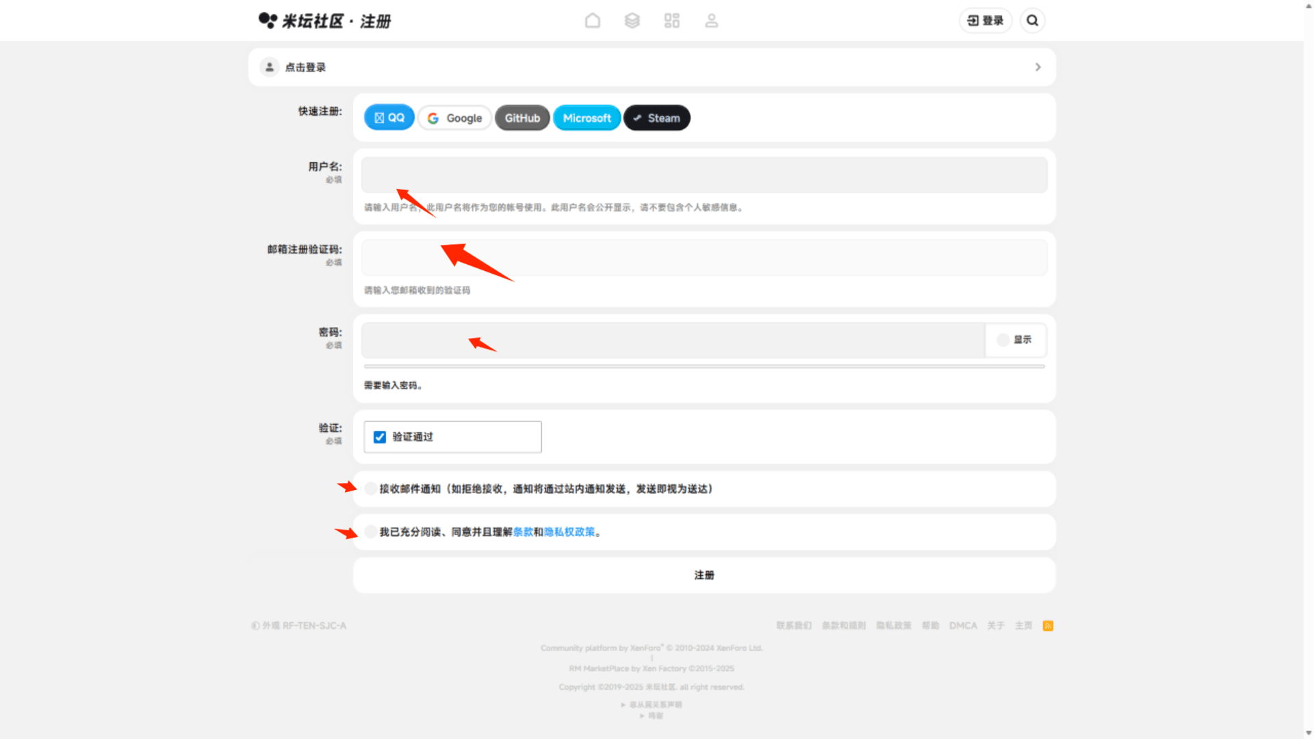Uncheck the 验证通过 checkbox
1314x739 pixels.
click(x=380, y=437)
